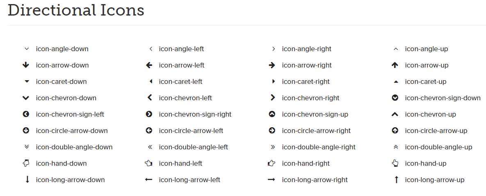Click the caret-right triangle icon
The height and width of the screenshot is (196, 486).
pyautogui.click(x=274, y=81)
